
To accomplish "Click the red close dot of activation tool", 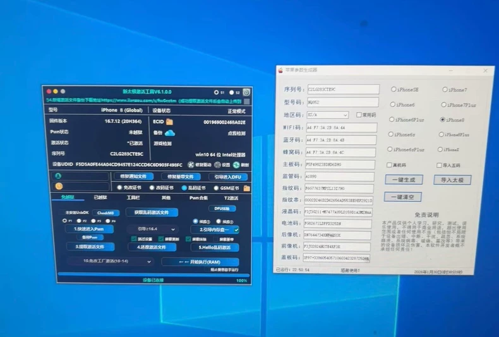I will [49, 92].
